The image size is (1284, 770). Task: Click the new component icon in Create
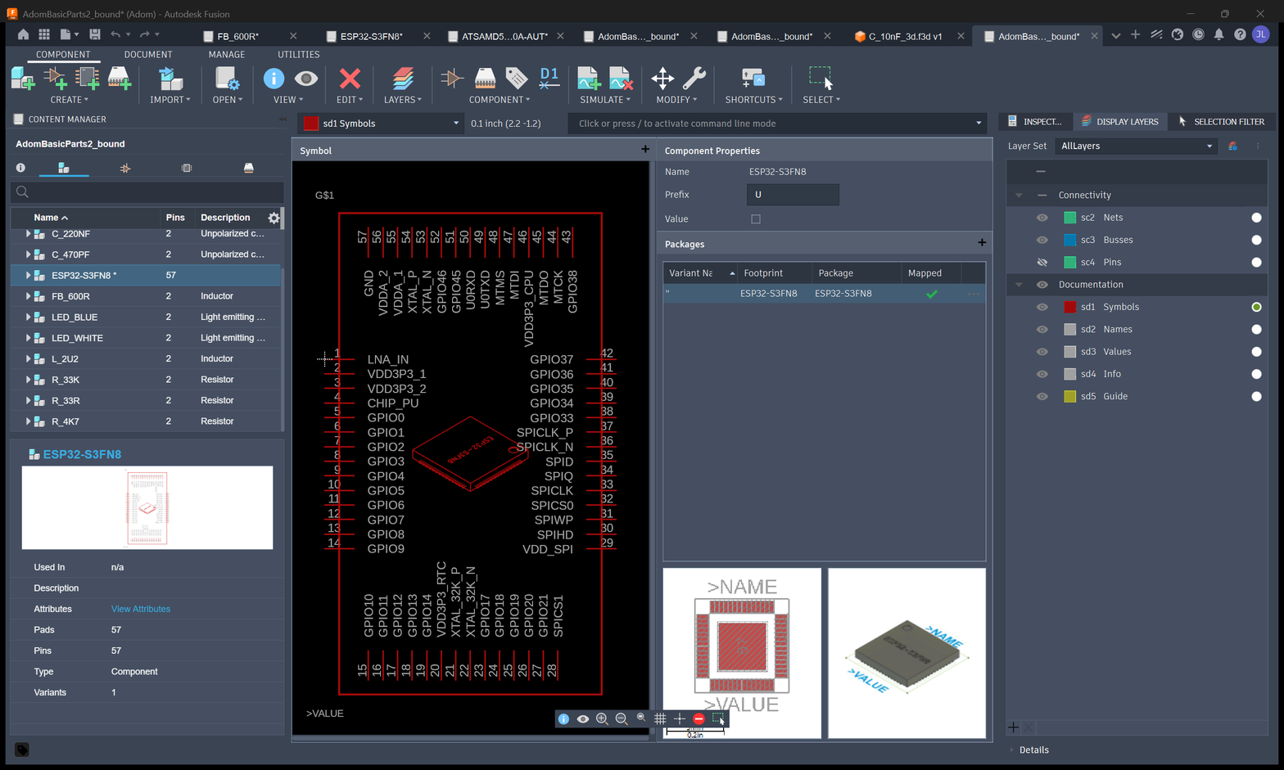point(22,79)
